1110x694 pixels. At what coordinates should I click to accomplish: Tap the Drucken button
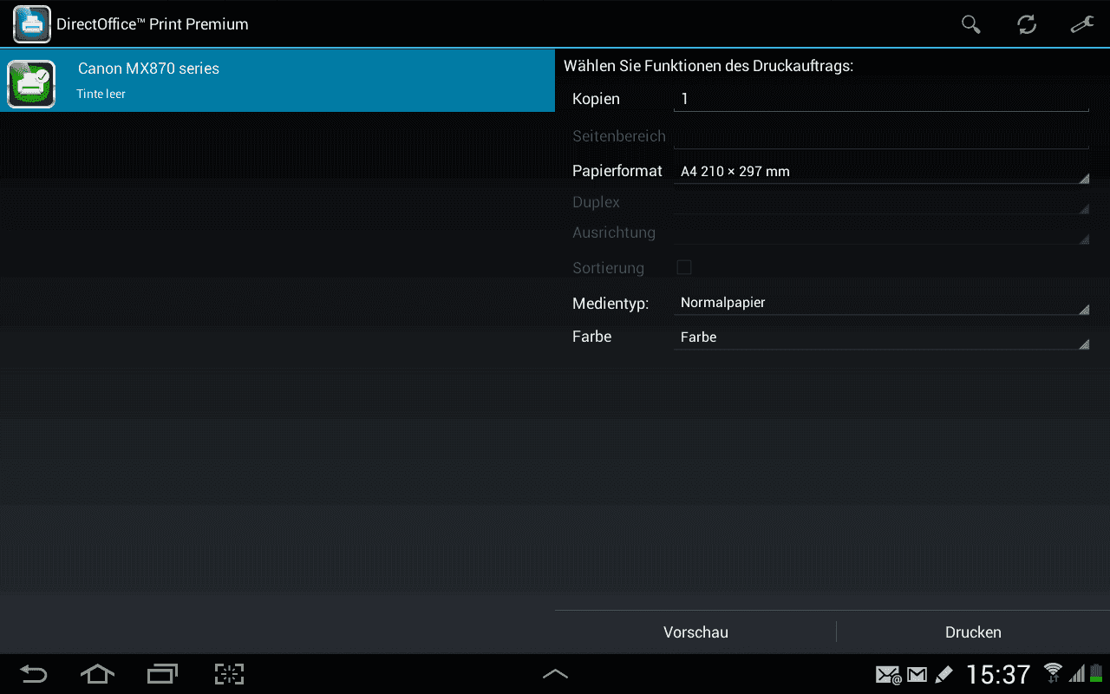pyautogui.click(x=973, y=632)
